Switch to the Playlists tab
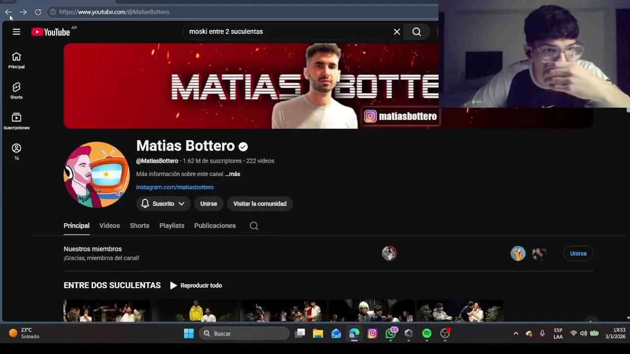The image size is (630, 354). click(x=172, y=226)
